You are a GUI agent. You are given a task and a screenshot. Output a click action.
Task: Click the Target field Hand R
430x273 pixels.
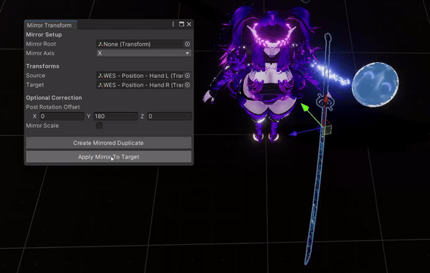click(140, 85)
